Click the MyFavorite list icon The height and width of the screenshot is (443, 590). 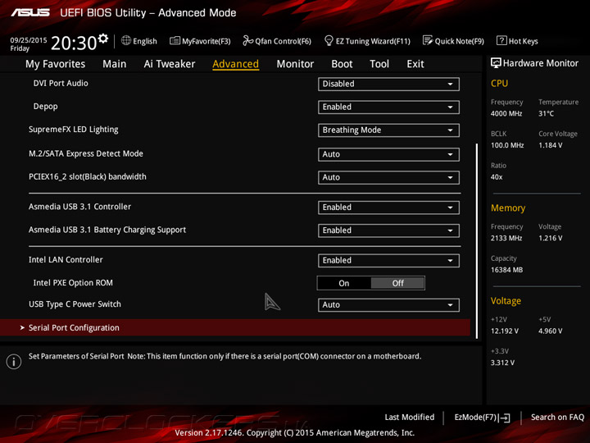(175, 40)
